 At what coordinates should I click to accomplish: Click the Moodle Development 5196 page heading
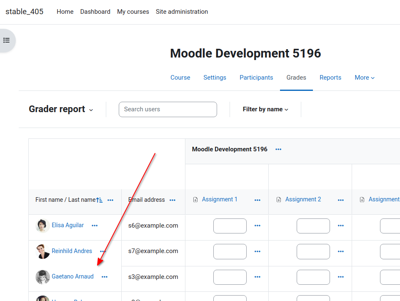(245, 54)
